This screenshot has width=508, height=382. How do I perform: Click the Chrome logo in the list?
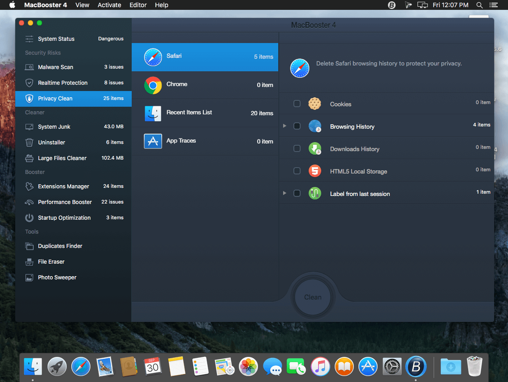[x=153, y=85]
